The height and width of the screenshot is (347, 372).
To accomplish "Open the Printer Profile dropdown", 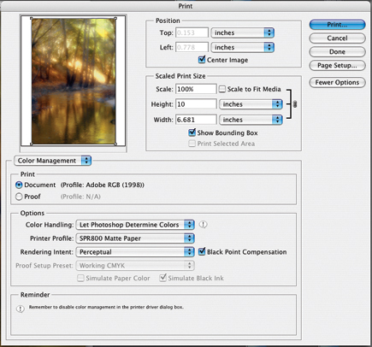I will click(135, 238).
